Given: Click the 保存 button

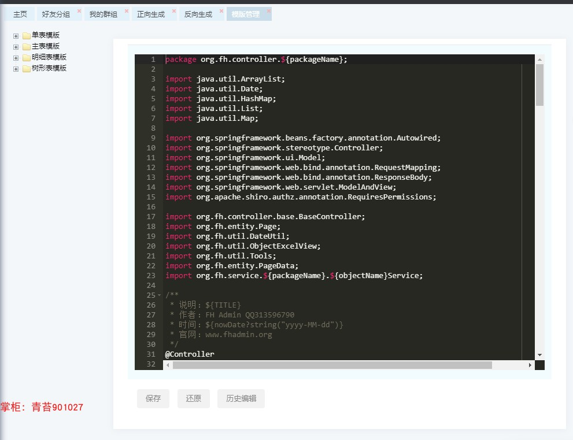Looking at the screenshot, I should 153,398.
